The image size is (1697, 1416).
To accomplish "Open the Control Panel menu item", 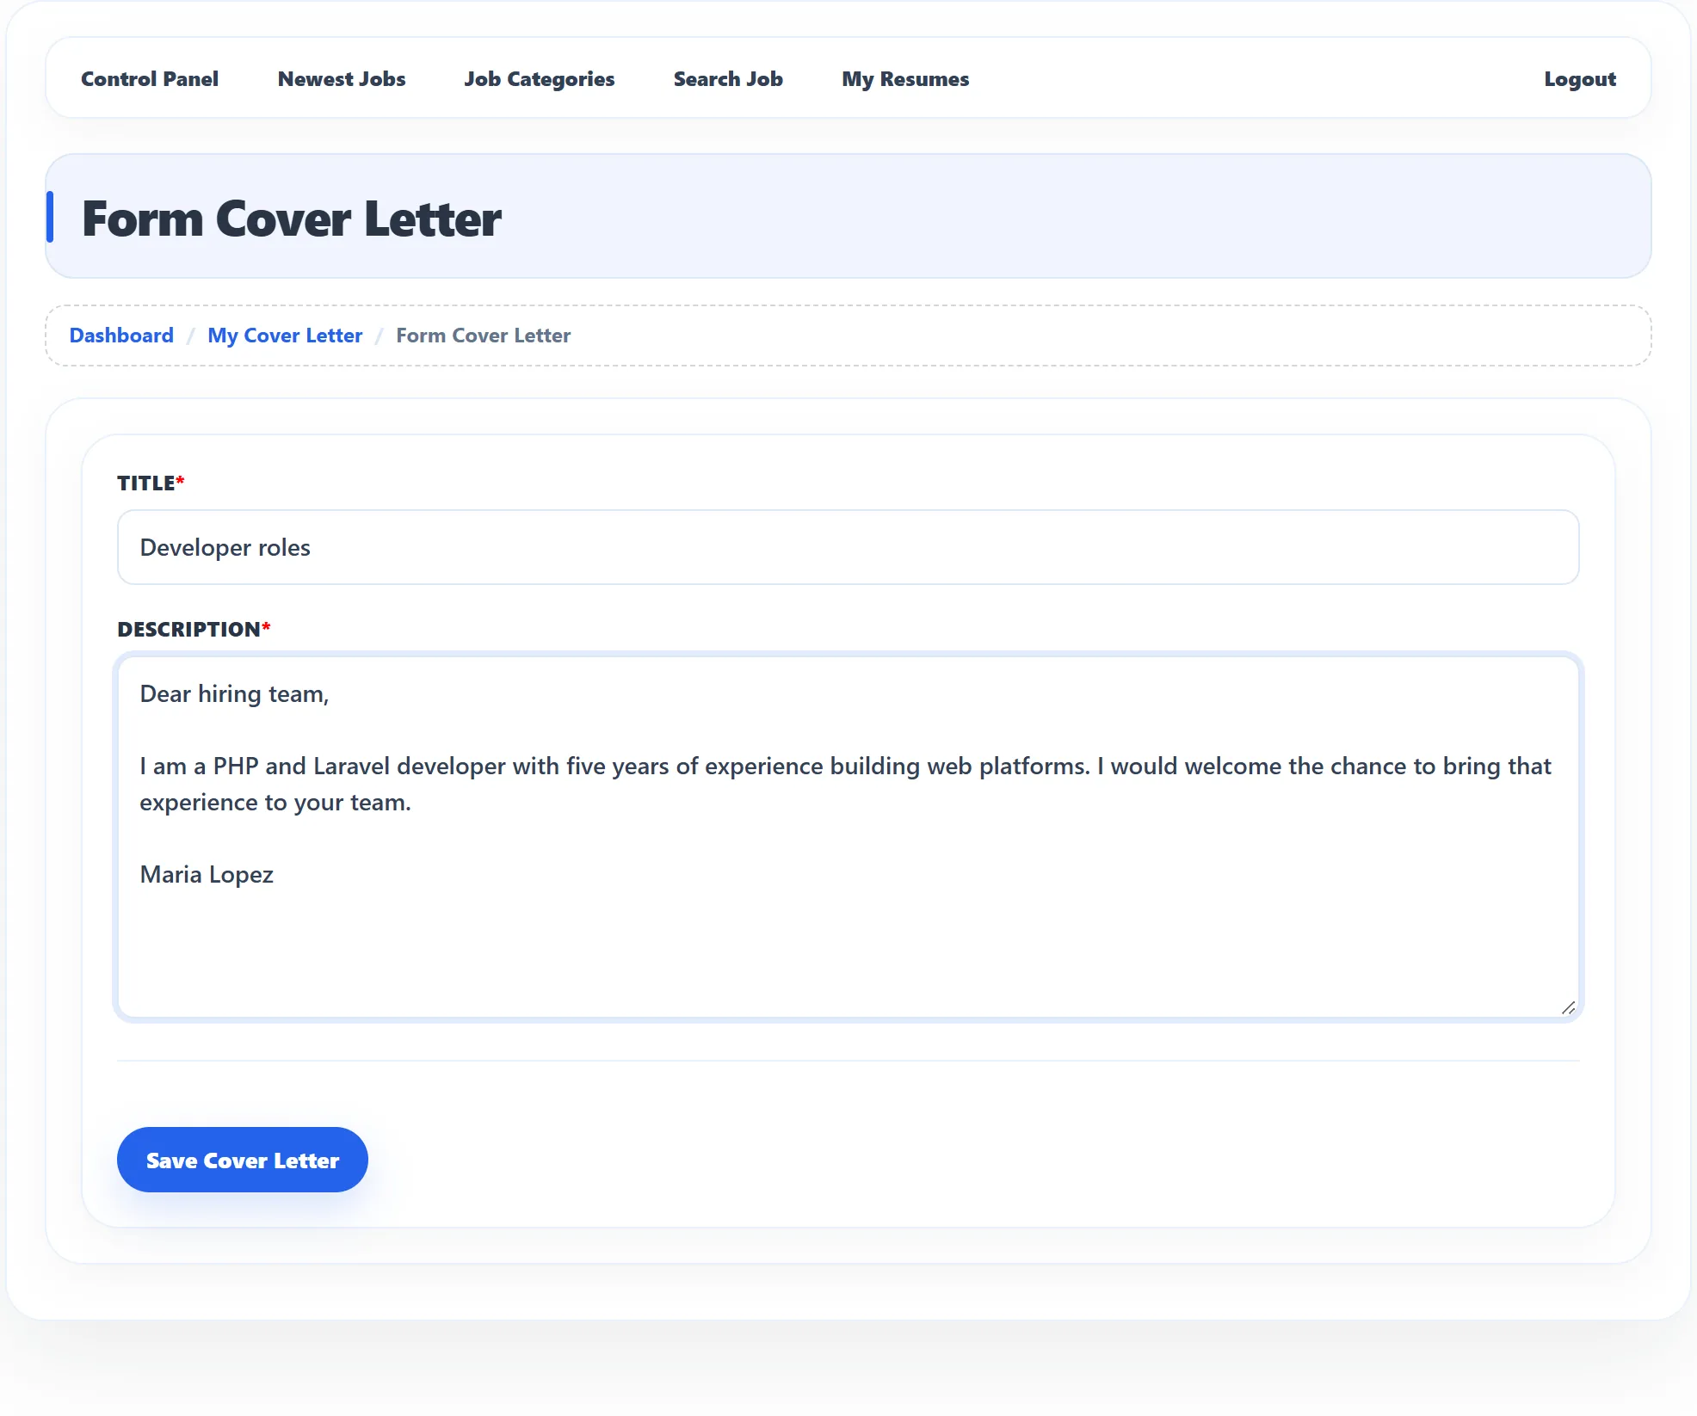I will point(150,79).
